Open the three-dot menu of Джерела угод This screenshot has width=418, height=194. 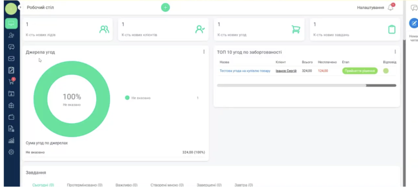pyautogui.click(x=204, y=52)
